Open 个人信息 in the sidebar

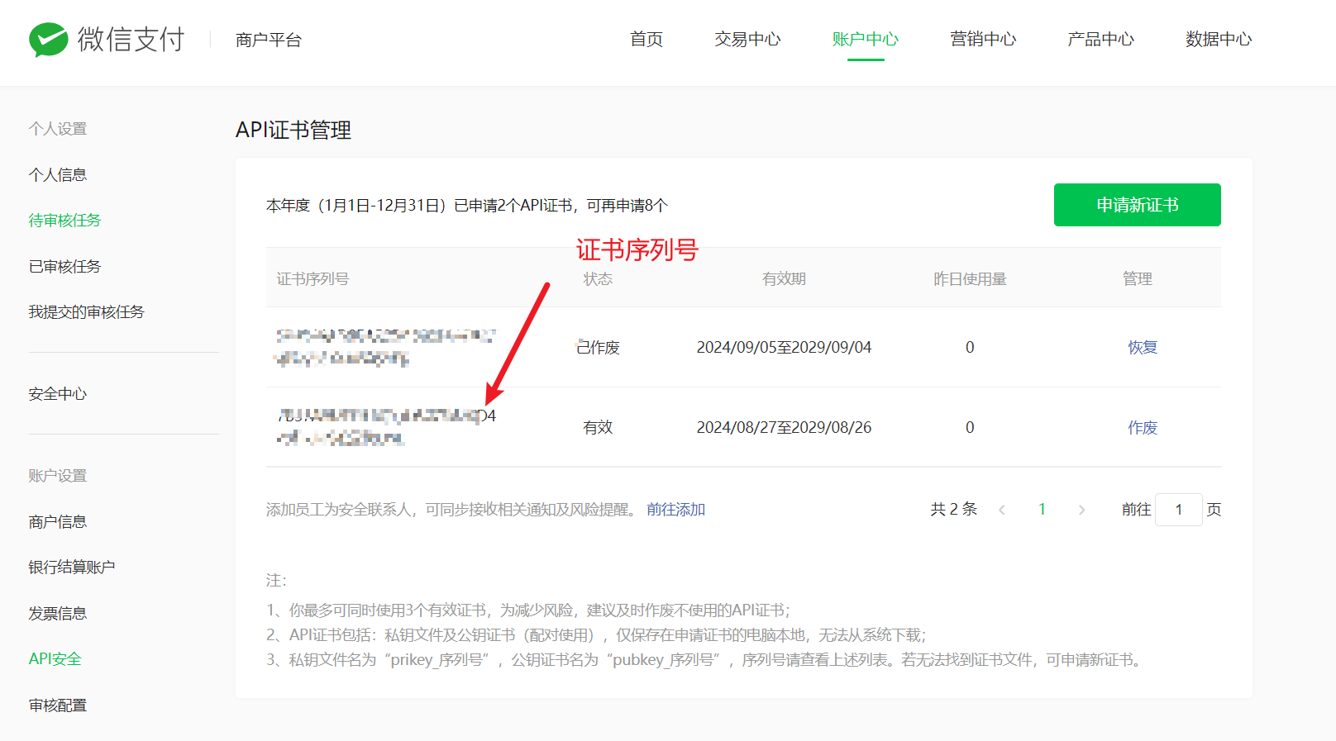(58, 174)
